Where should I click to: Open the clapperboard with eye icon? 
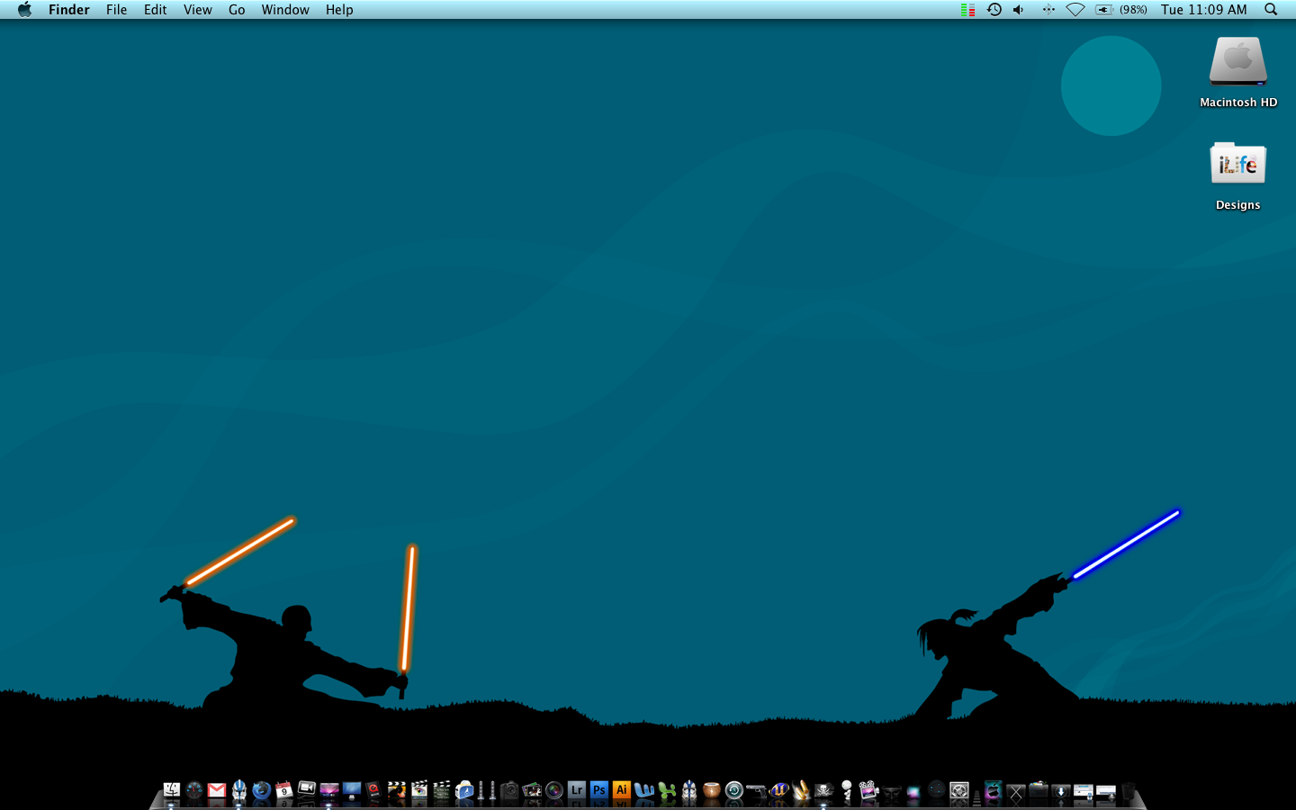(x=419, y=791)
